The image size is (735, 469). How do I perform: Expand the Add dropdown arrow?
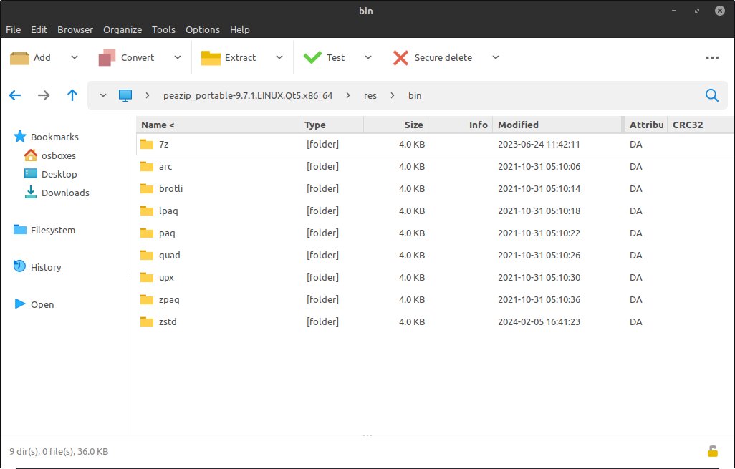pos(74,57)
